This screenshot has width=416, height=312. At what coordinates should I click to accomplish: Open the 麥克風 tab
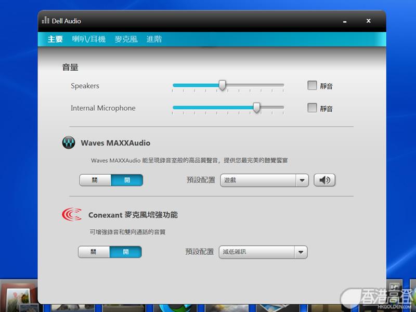(126, 39)
